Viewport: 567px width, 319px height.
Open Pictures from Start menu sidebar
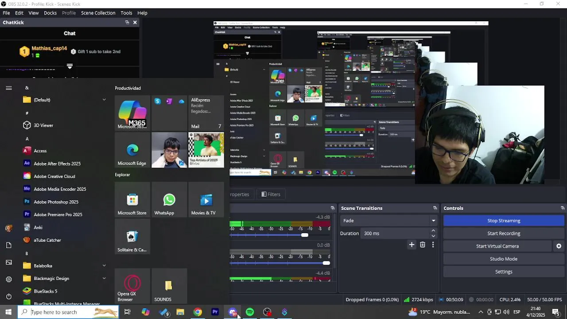click(9, 262)
